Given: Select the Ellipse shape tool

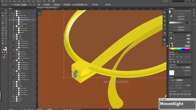Looking at the screenshot, I should [6, 18].
